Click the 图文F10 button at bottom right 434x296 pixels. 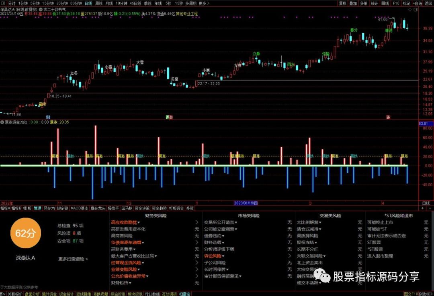(410, 294)
